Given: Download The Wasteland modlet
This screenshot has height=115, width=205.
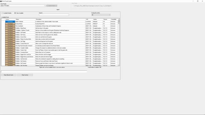Looking at the screenshot, I should pyautogui.click(x=10, y=26).
